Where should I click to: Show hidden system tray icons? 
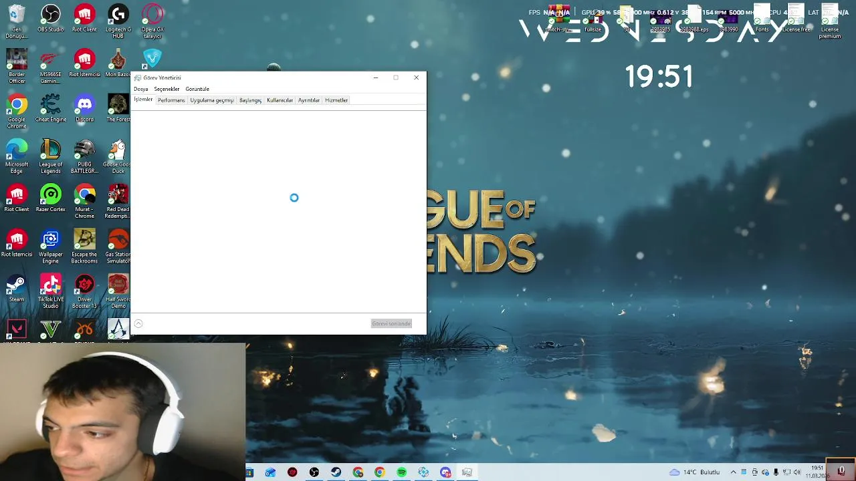(x=733, y=472)
